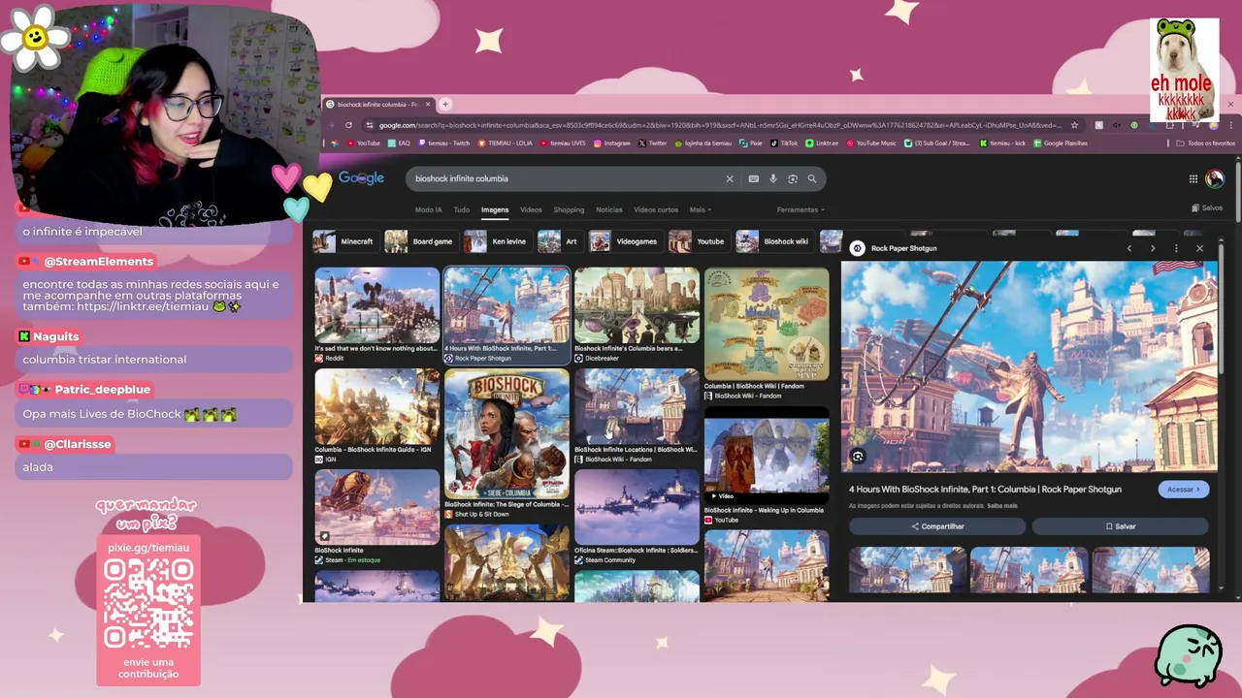This screenshot has width=1242, height=698.
Task: Switch to Notícias tab
Action: tap(609, 209)
